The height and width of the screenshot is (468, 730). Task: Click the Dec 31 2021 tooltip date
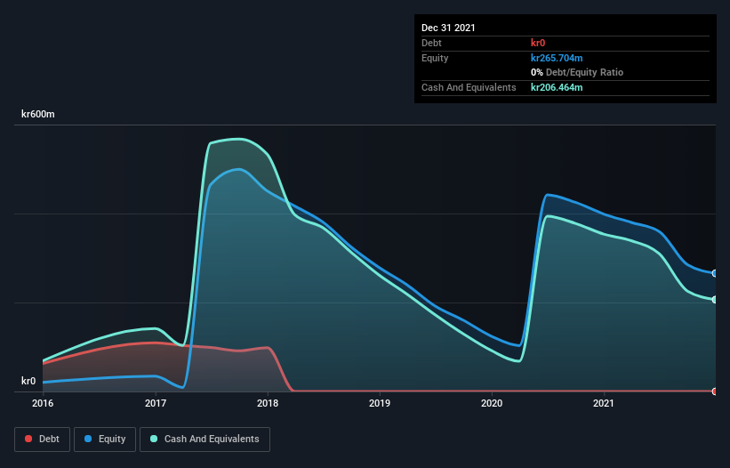point(448,28)
